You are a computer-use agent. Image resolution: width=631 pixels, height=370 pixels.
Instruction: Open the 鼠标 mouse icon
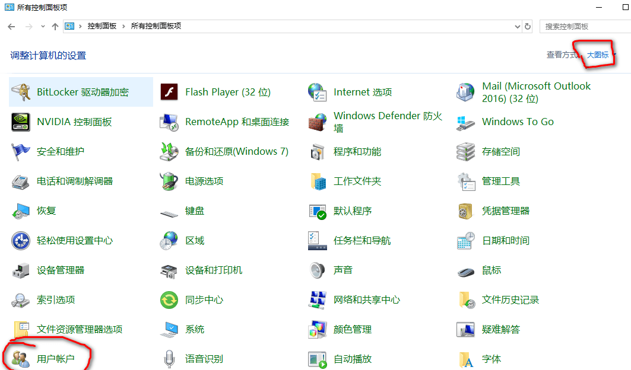465,272
